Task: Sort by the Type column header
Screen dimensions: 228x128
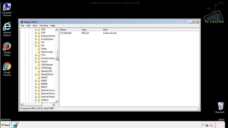Action: (91, 30)
